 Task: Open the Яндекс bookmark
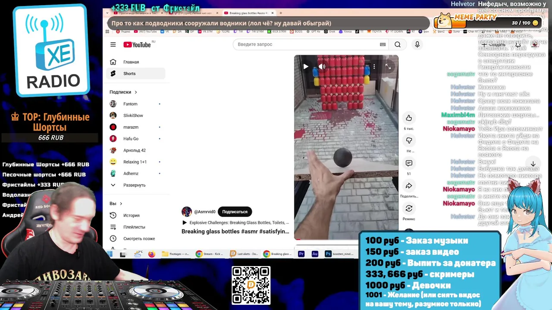point(123,31)
